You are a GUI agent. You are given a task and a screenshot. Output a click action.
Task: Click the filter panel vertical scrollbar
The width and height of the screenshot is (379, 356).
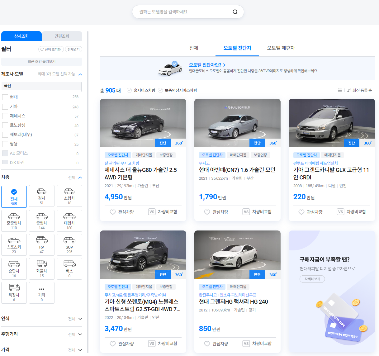[x=88, y=192]
